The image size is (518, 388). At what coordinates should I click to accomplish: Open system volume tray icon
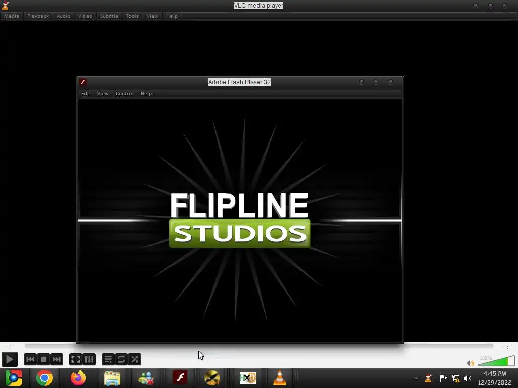tap(468, 378)
